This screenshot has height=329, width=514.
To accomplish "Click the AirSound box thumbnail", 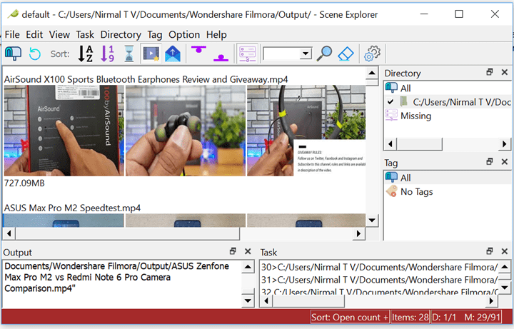I will (x=64, y=131).
